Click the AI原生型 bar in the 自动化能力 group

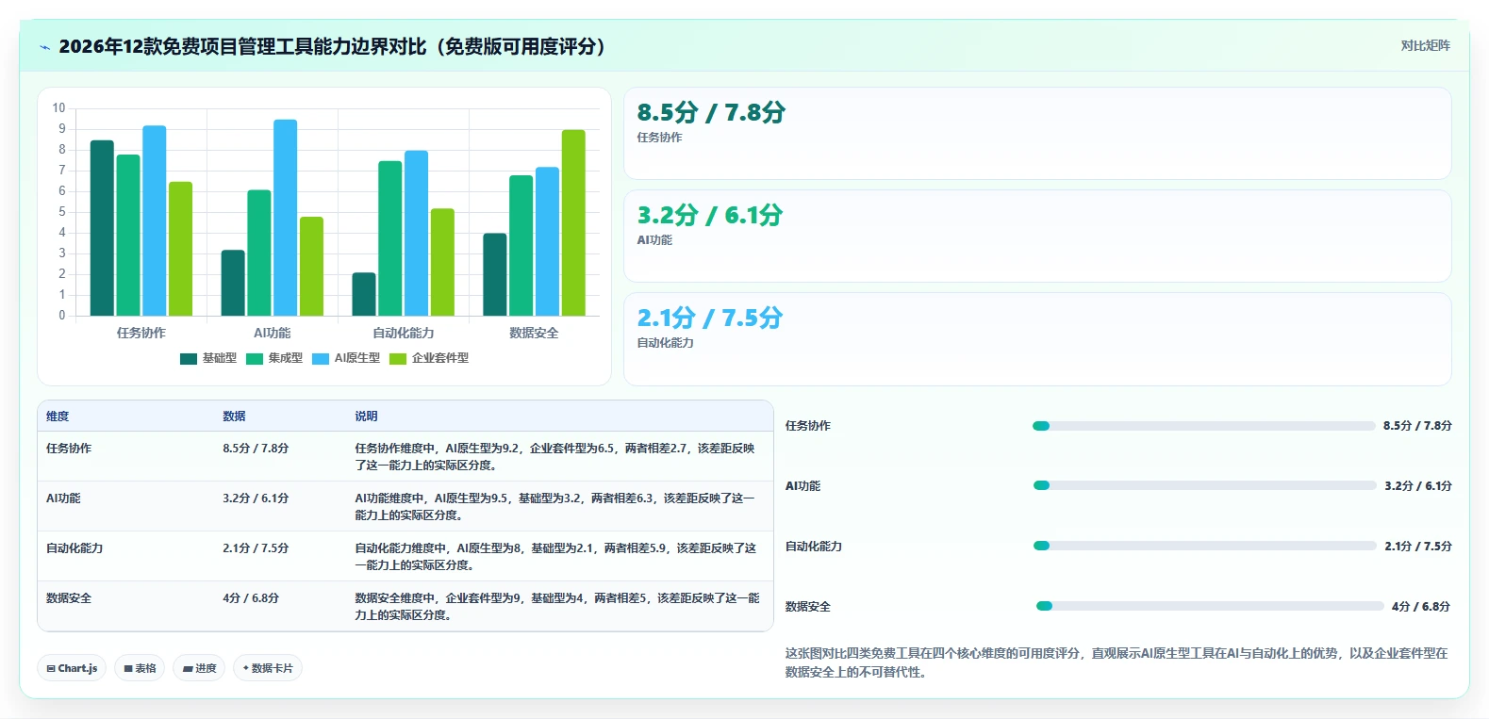point(416,234)
